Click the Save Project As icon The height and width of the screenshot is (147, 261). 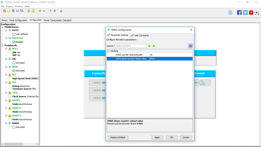click(22, 11)
